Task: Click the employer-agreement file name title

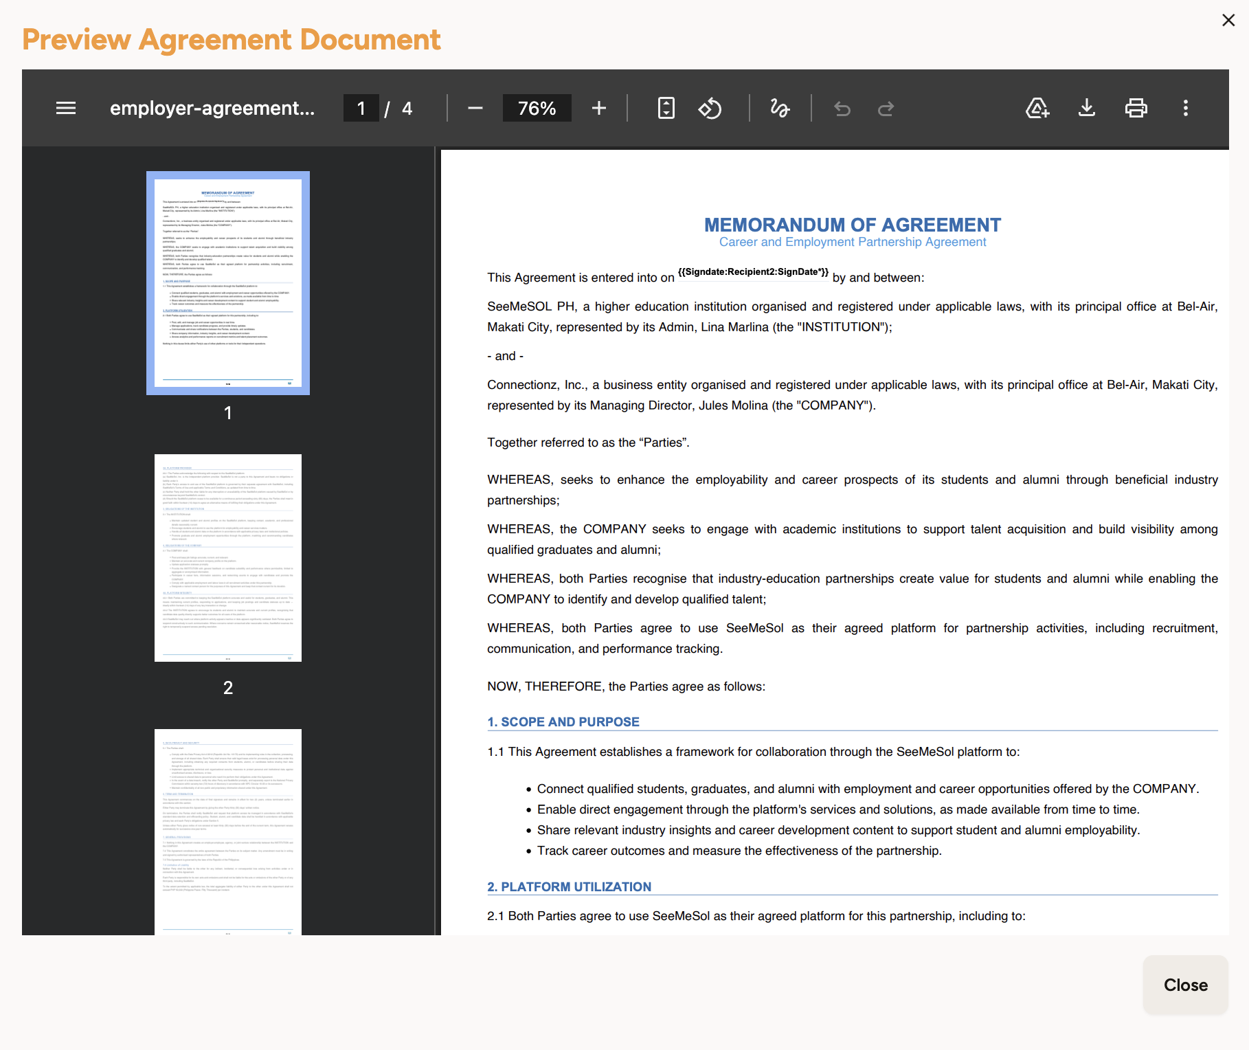Action: coord(212,108)
